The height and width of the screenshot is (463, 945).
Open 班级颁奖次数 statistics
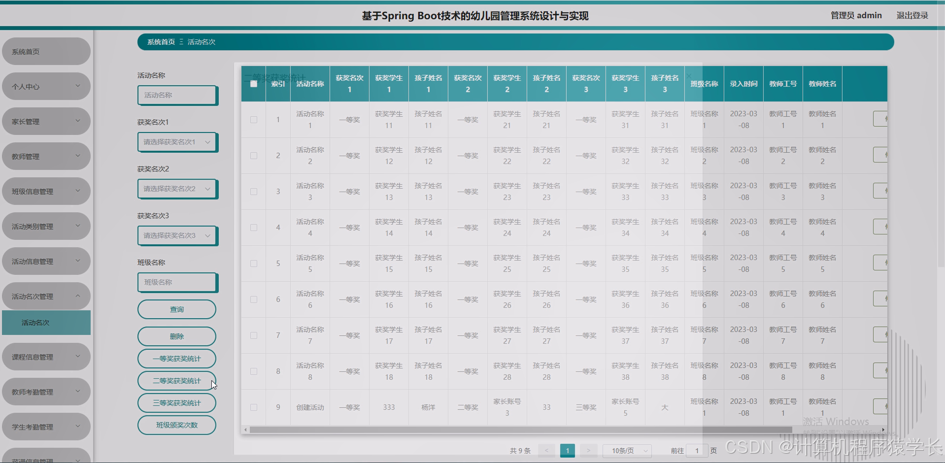(177, 425)
